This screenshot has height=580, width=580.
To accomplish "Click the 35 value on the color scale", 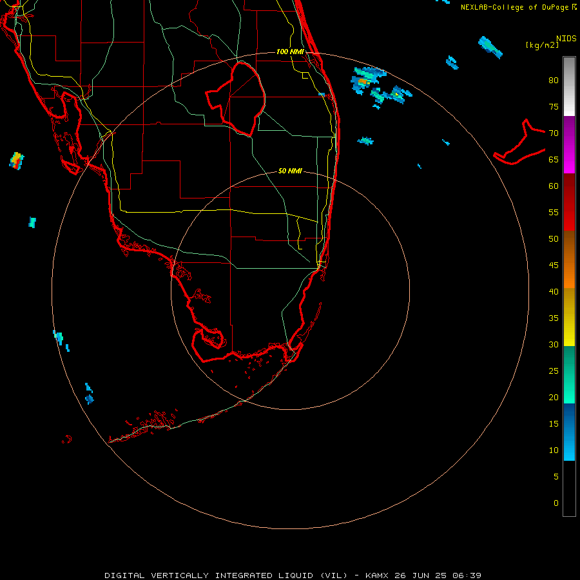I will click(554, 318).
